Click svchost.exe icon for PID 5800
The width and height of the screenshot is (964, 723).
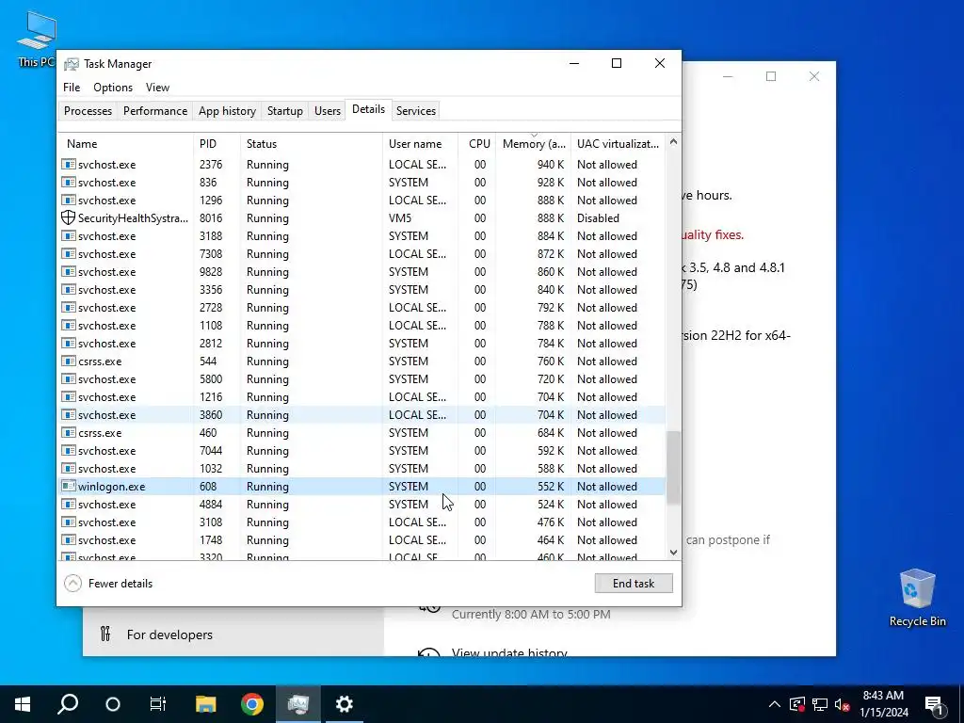point(68,378)
